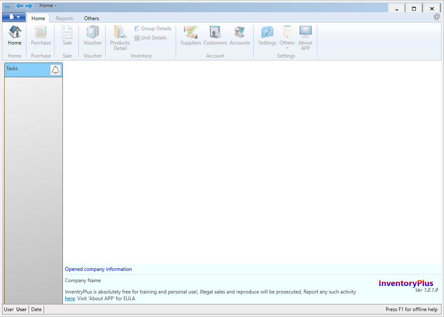Click the back navigation arrow

(x=19, y=5)
